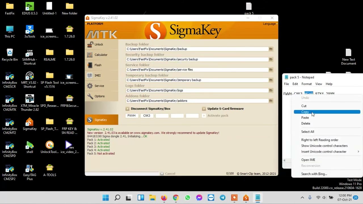This screenshot has height=204, width=363.
Task: Open the Notepad Format menu
Action: coord(307,84)
